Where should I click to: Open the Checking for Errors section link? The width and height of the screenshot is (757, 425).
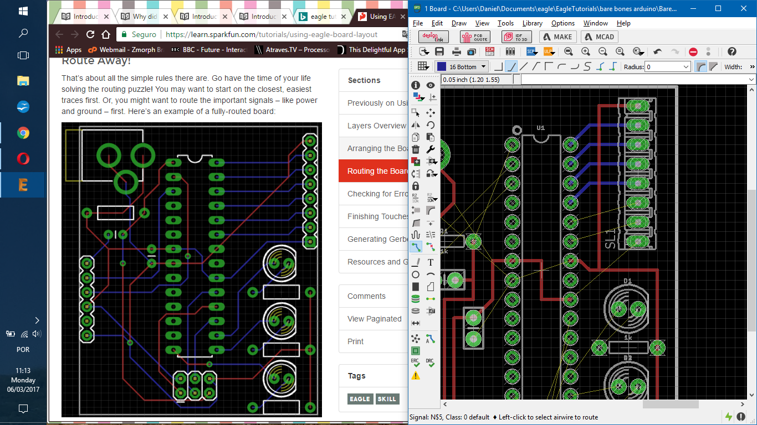[377, 194]
